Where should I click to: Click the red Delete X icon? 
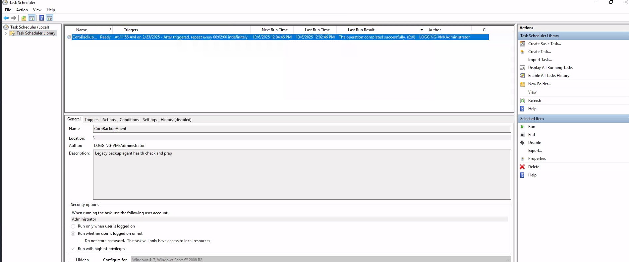click(522, 167)
